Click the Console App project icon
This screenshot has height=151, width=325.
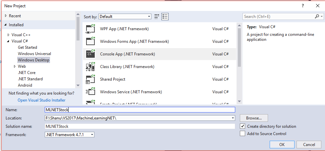tap(90, 54)
